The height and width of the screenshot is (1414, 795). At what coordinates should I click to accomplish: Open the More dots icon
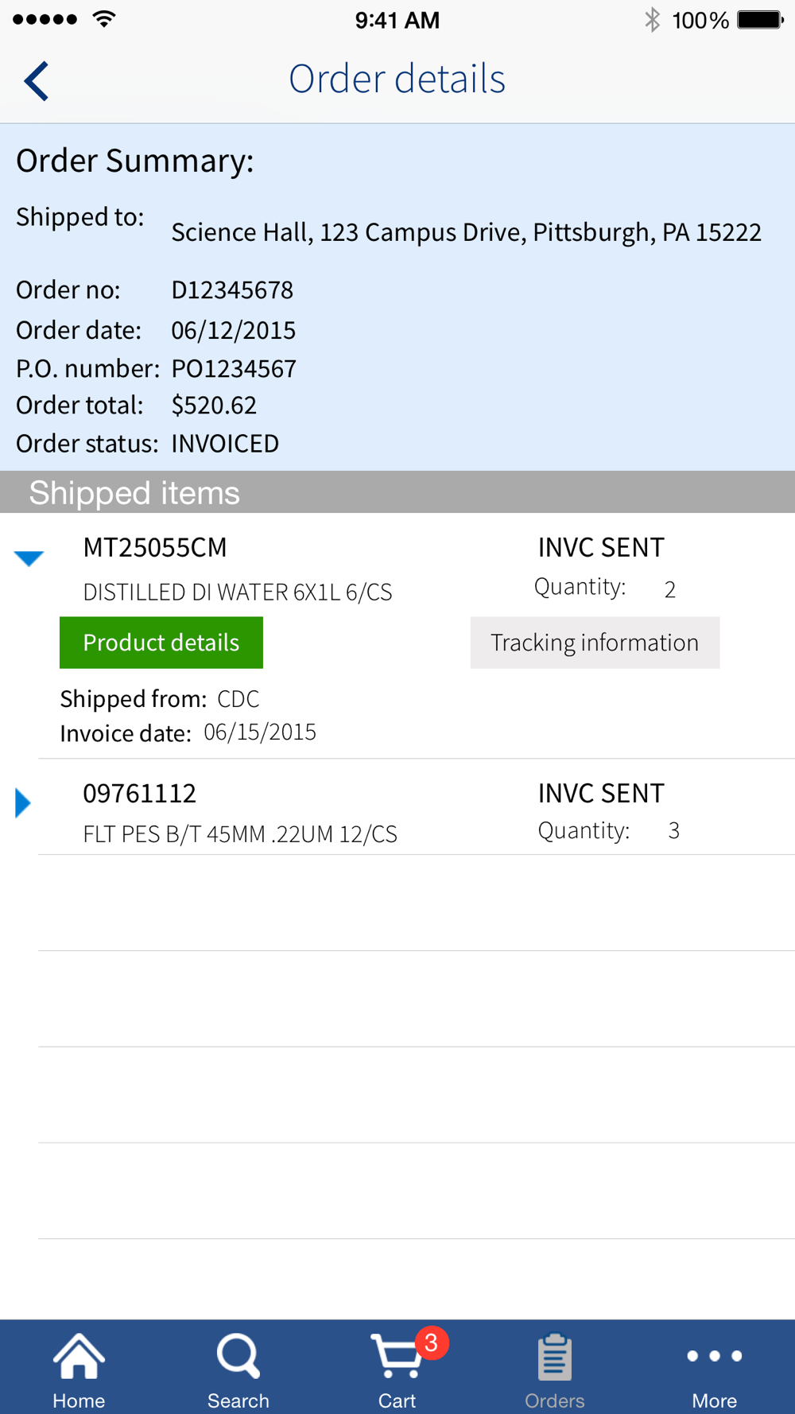click(714, 1355)
